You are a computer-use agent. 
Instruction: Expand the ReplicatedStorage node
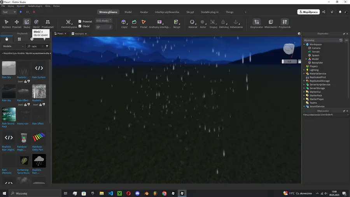pos(304,81)
